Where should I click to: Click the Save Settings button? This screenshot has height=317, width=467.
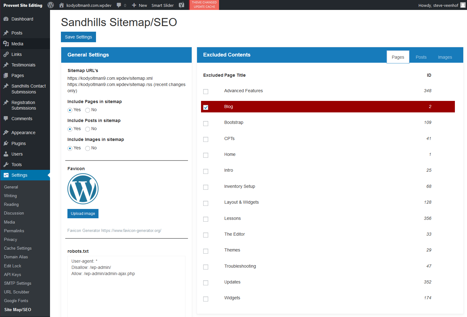click(x=78, y=37)
